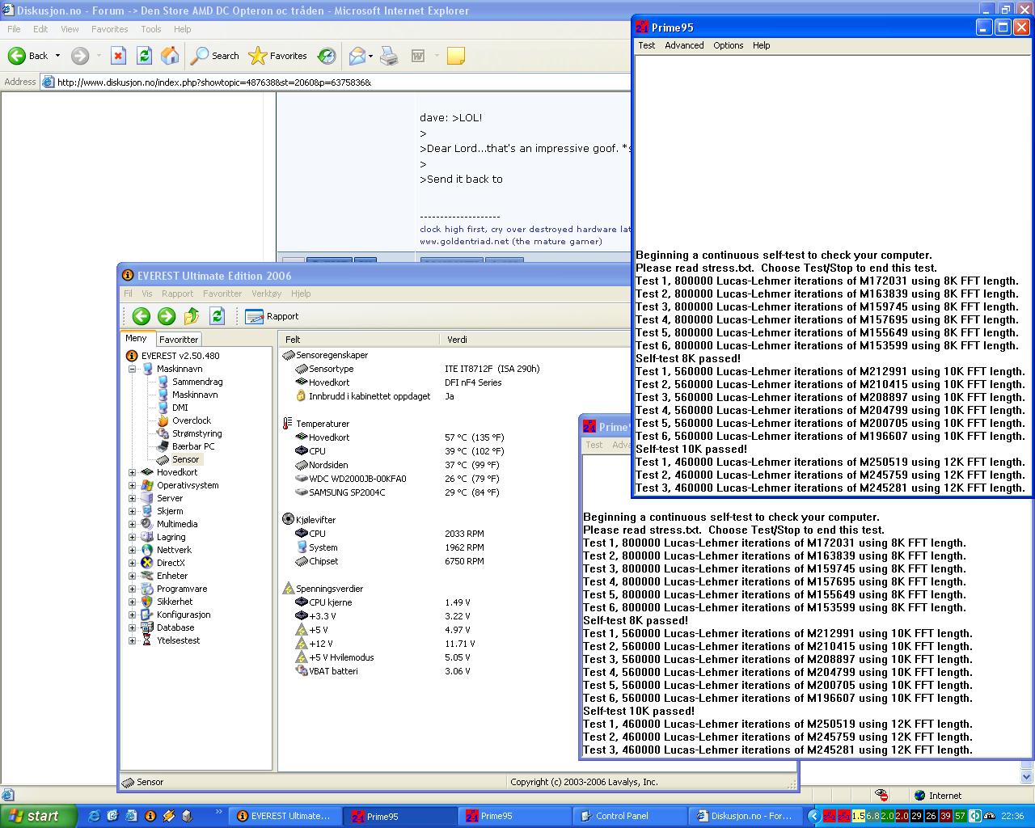Click the yellow note icon in IE toolbar
1035x828 pixels.
tap(456, 56)
